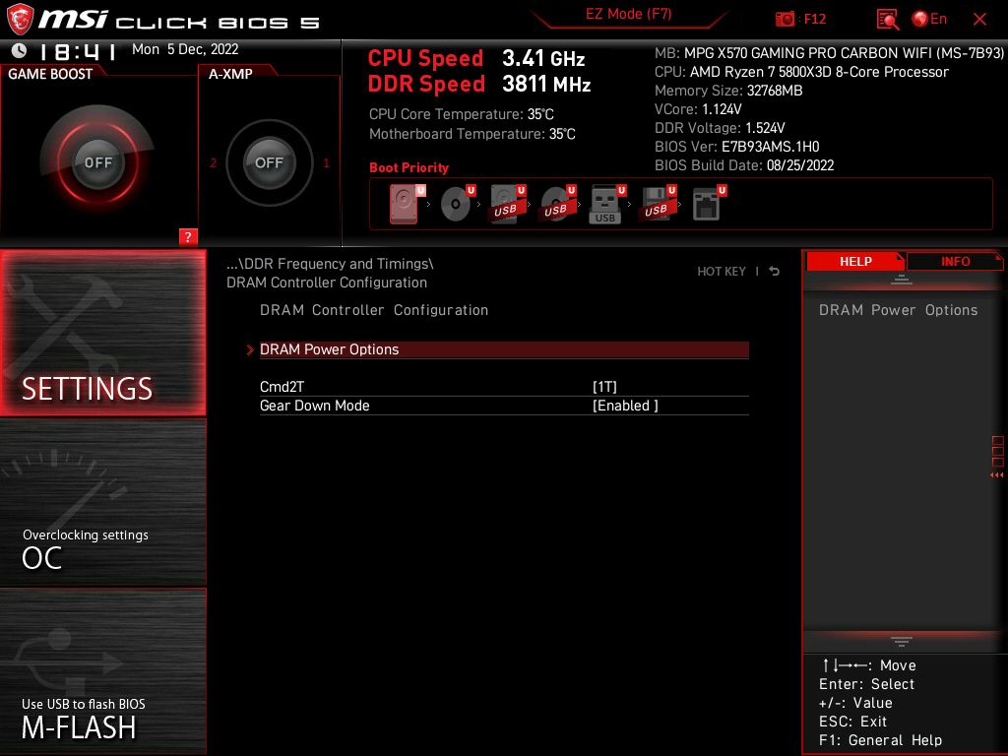The width and height of the screenshot is (1008, 756).
Task: Open the OC overclocking settings section
Action: (x=102, y=502)
